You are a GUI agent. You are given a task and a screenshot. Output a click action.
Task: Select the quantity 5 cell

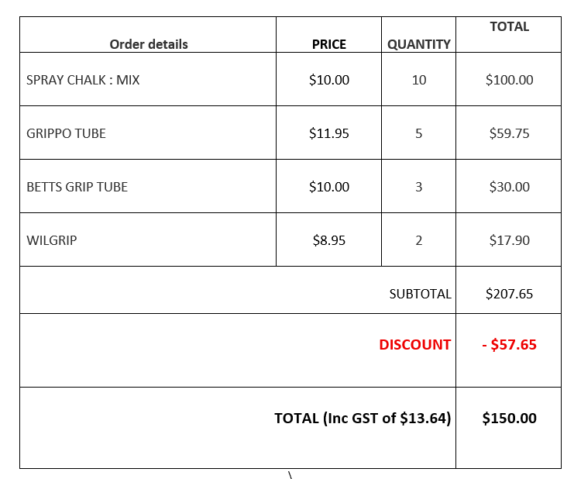(419, 133)
